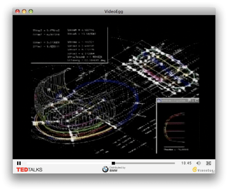Minimize the window using the yellow button

pyautogui.click(x=24, y=11)
